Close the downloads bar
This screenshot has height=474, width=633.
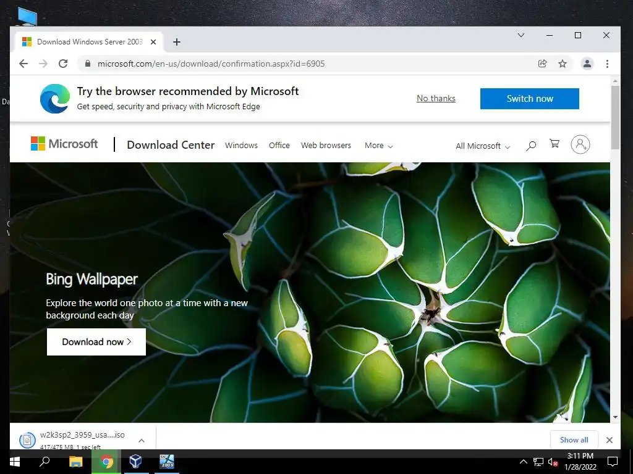tap(609, 440)
